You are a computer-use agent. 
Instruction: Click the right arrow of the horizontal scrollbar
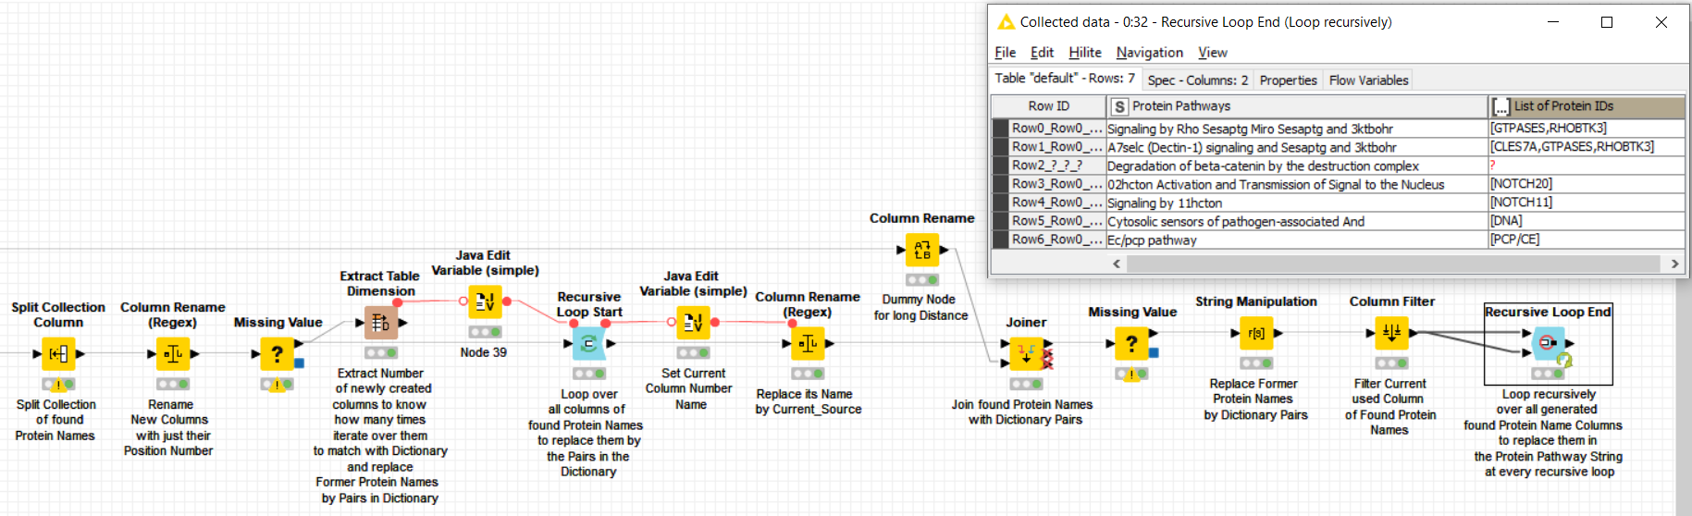[1675, 264]
